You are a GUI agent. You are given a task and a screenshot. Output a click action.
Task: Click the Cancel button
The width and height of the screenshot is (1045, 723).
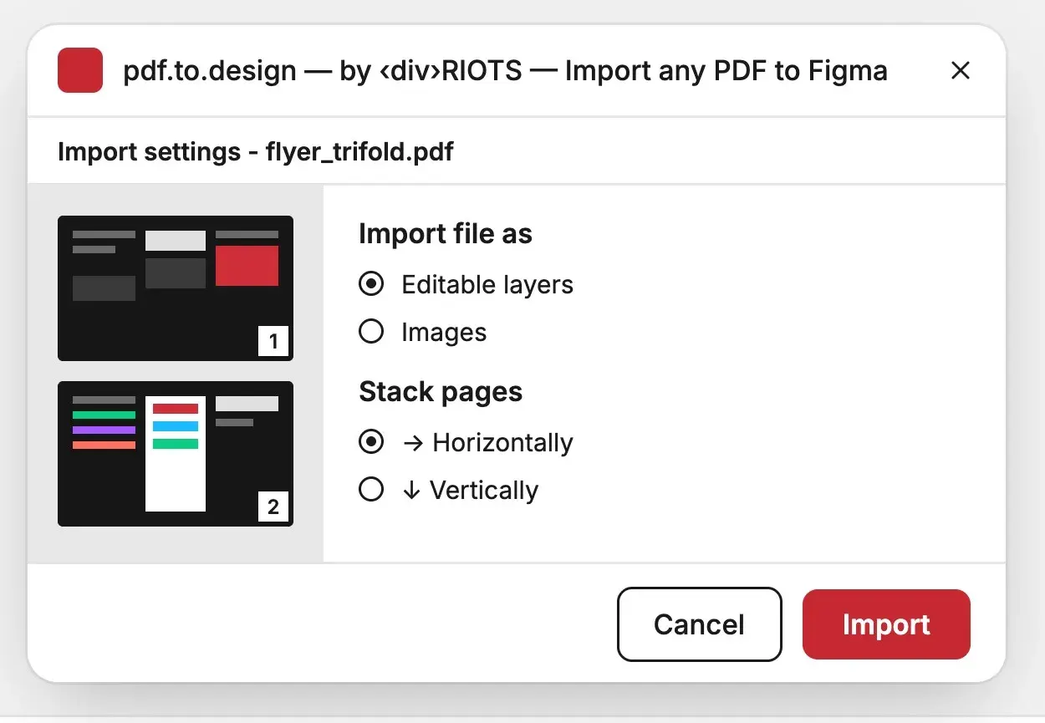point(699,624)
